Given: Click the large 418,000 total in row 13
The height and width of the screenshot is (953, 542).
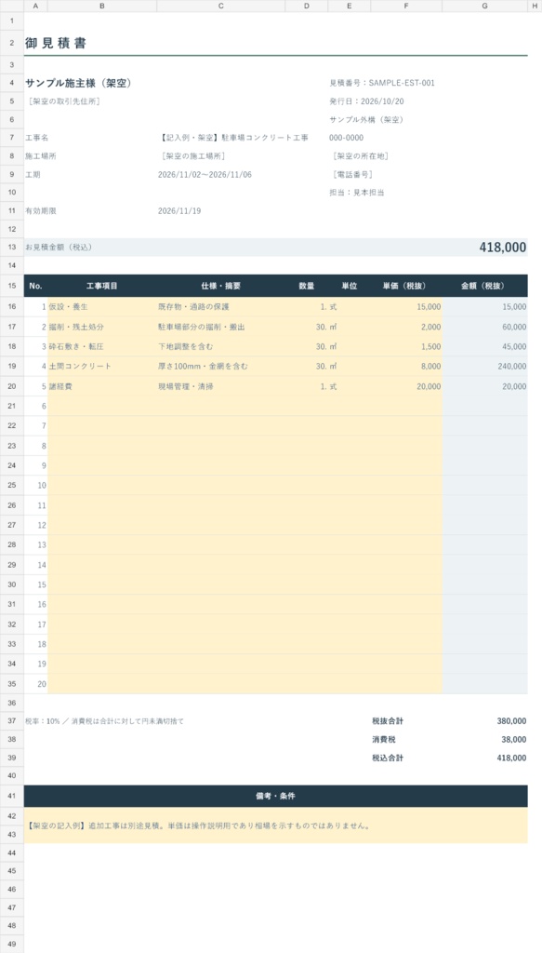Looking at the screenshot, I should [503, 248].
